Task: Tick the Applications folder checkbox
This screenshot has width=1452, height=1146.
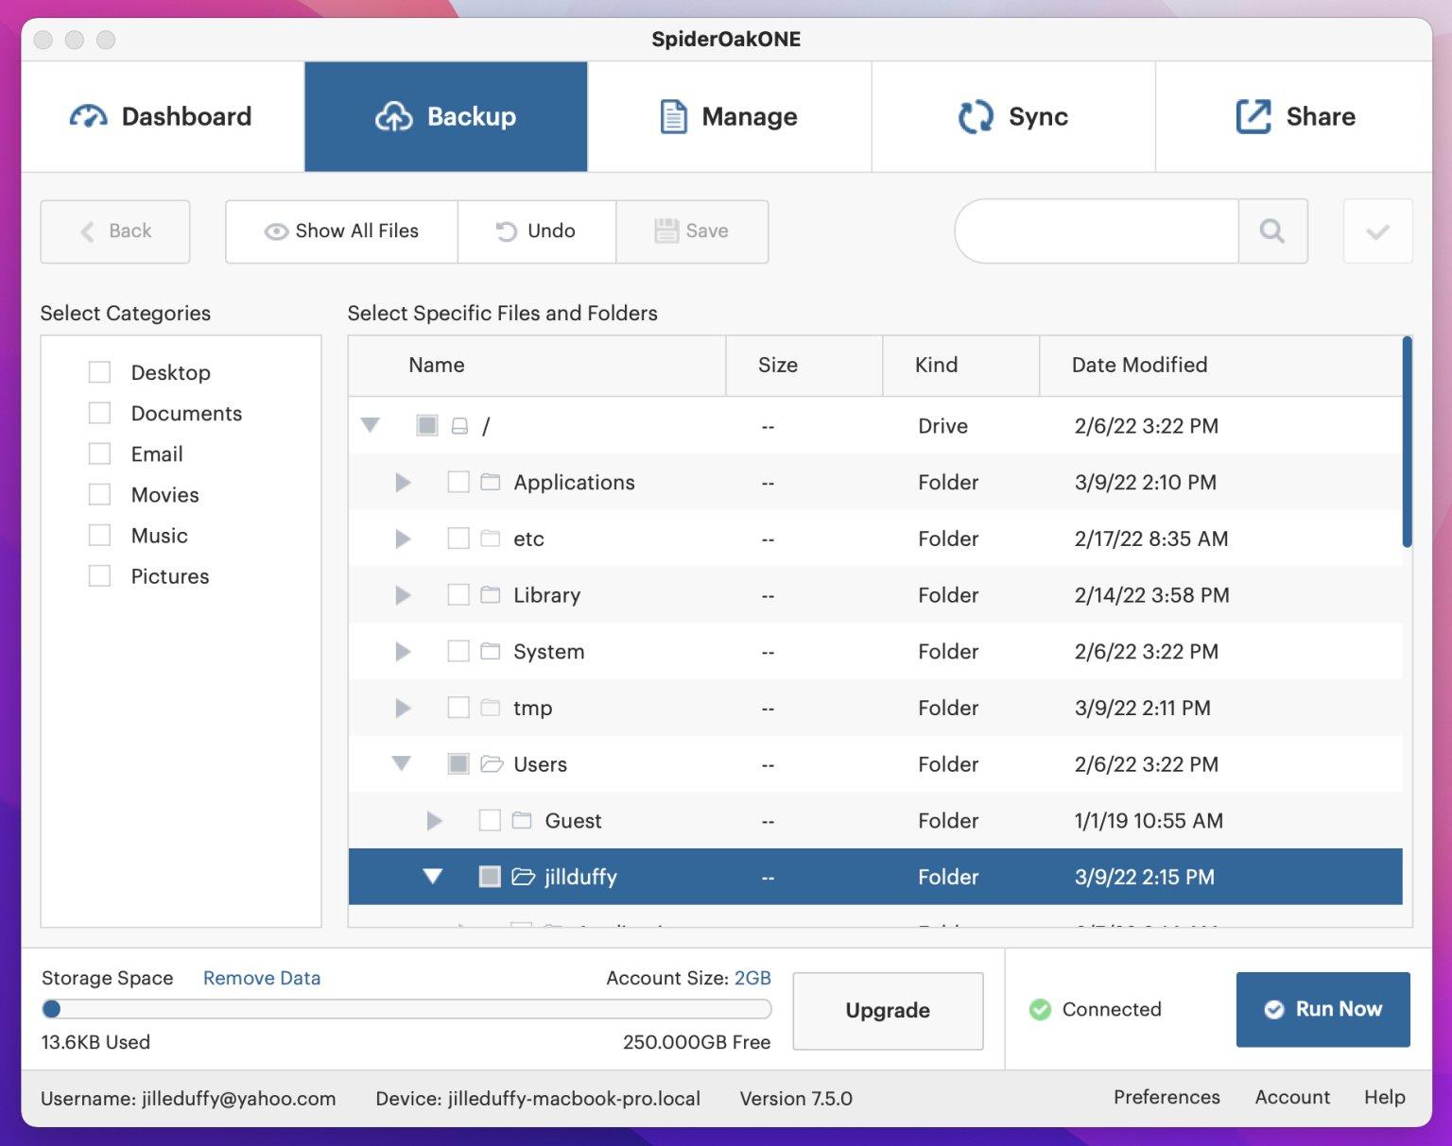Action: (458, 482)
